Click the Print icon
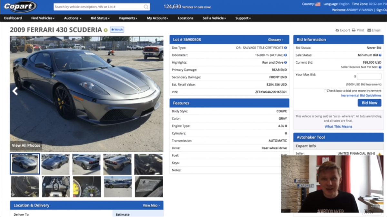Image resolution: width=387 pixels, height=217 pixels. click(354, 30)
